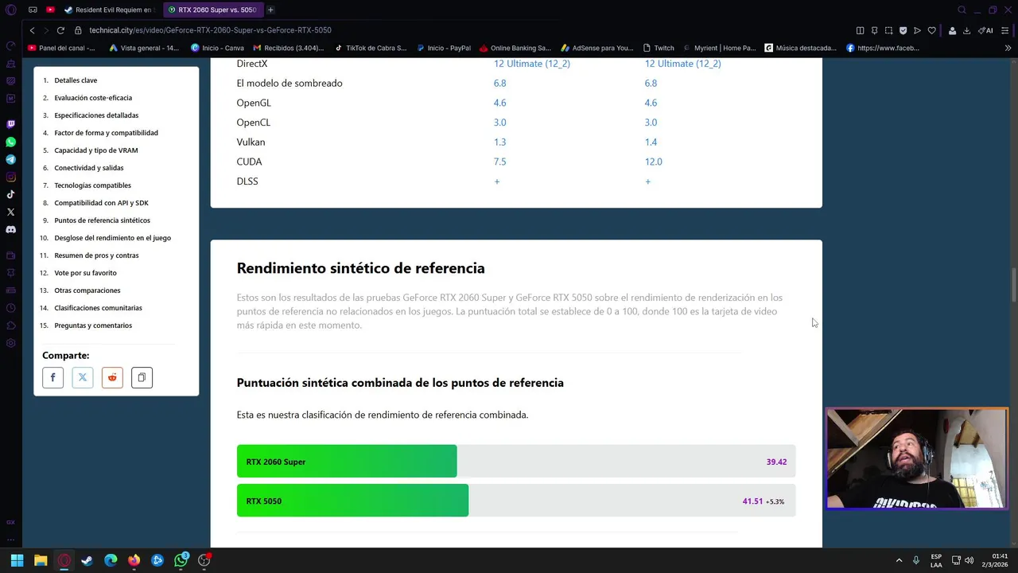Open sidebar settings gear icon
The width and height of the screenshot is (1018, 573).
[10, 343]
